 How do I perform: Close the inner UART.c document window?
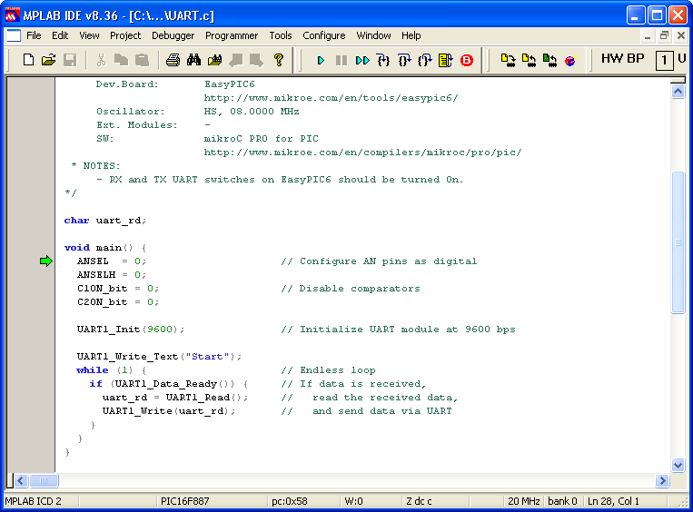[681, 35]
